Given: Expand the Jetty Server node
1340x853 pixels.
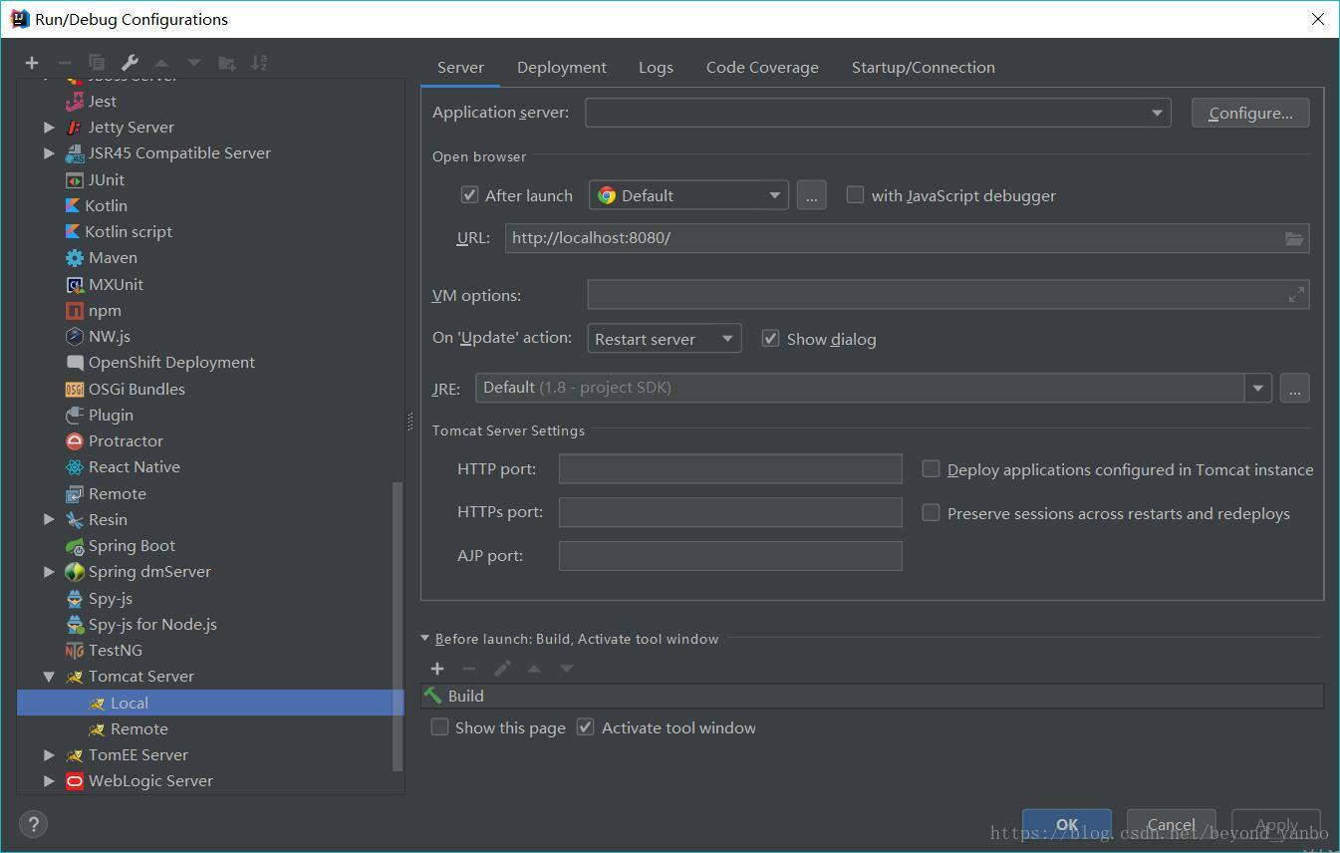Looking at the screenshot, I should click(49, 127).
